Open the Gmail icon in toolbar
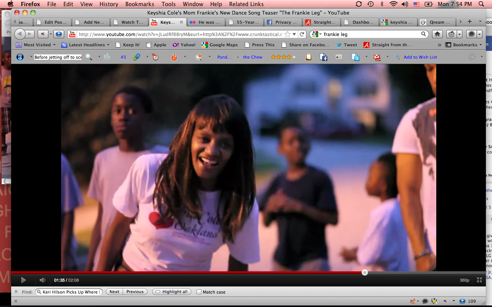The image size is (492, 307). (x=377, y=57)
